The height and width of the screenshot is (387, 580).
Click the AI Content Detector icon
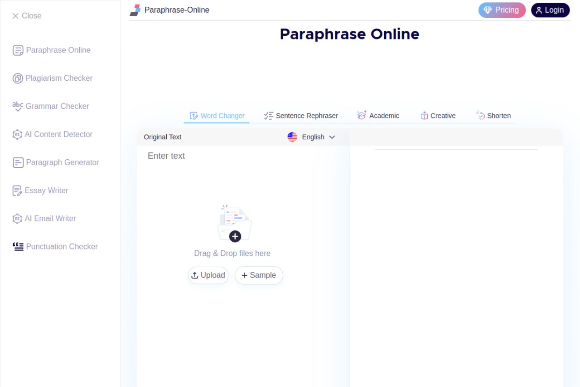click(17, 134)
